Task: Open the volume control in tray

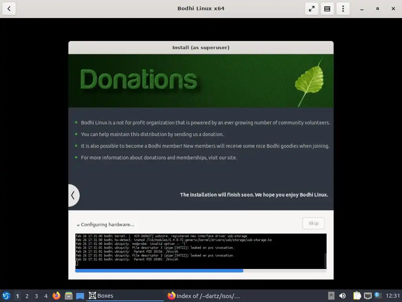Action: pos(342,296)
